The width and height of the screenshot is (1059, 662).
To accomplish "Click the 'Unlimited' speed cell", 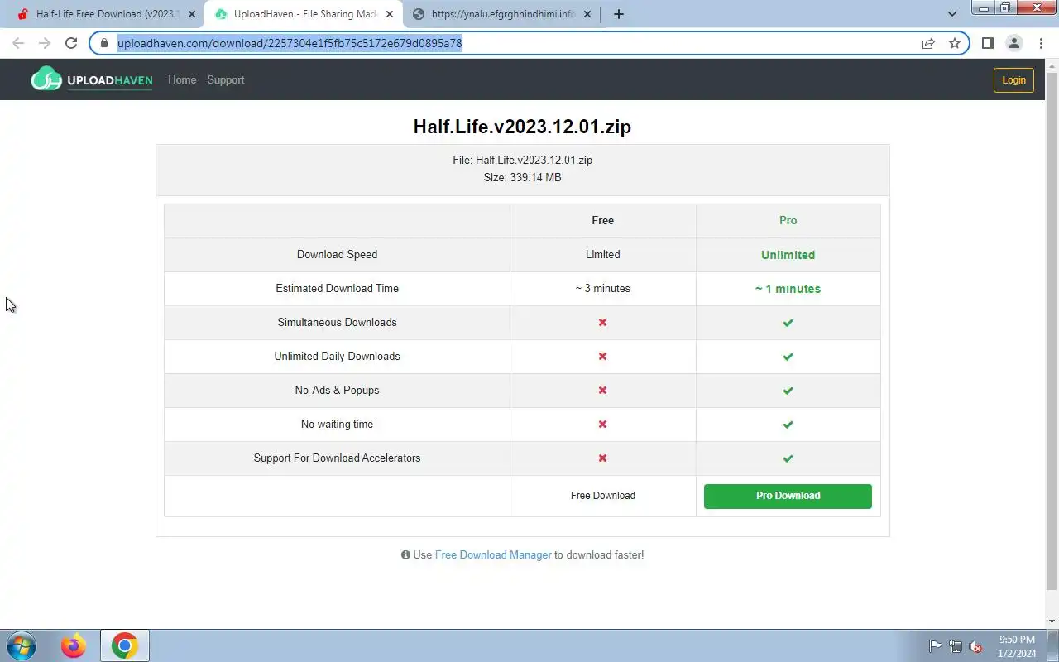I will (x=788, y=255).
